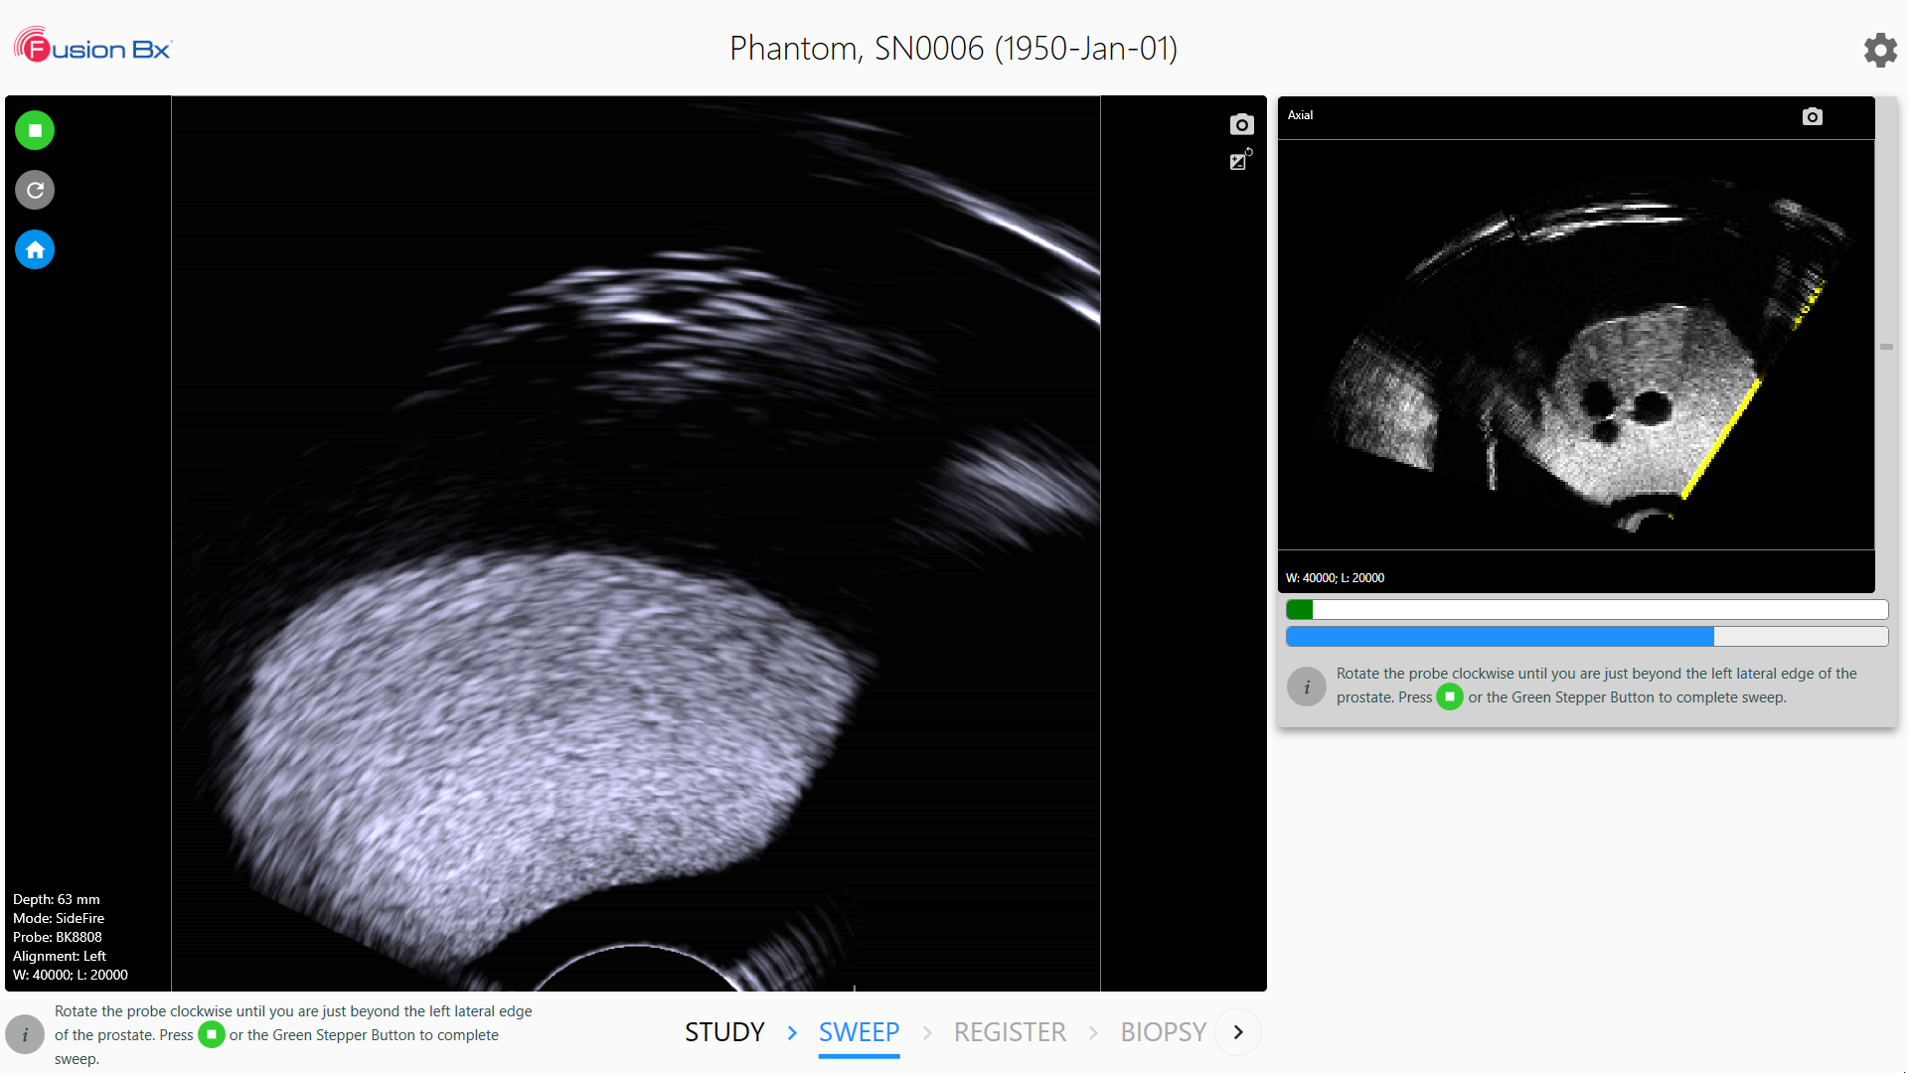Screen dimensions: 1908x1073
Task: Open the REGISTER step
Action: pos(1010,1032)
